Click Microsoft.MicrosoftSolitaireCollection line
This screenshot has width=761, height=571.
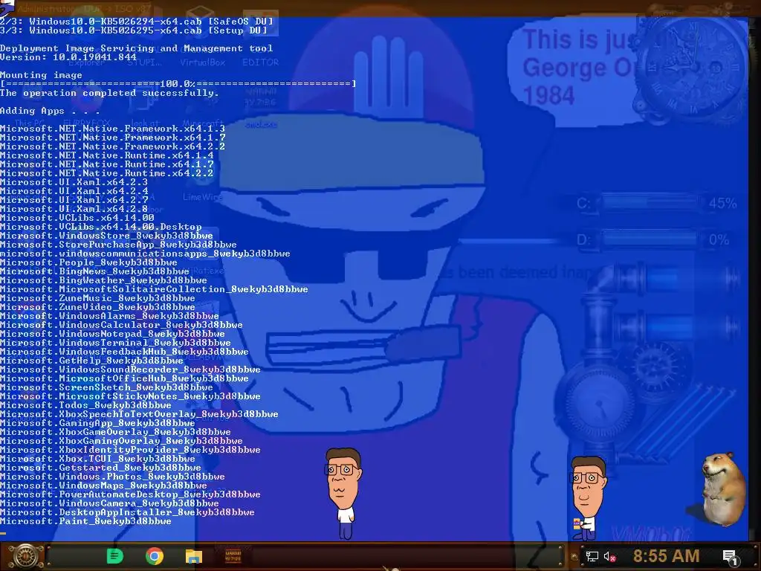pos(154,289)
